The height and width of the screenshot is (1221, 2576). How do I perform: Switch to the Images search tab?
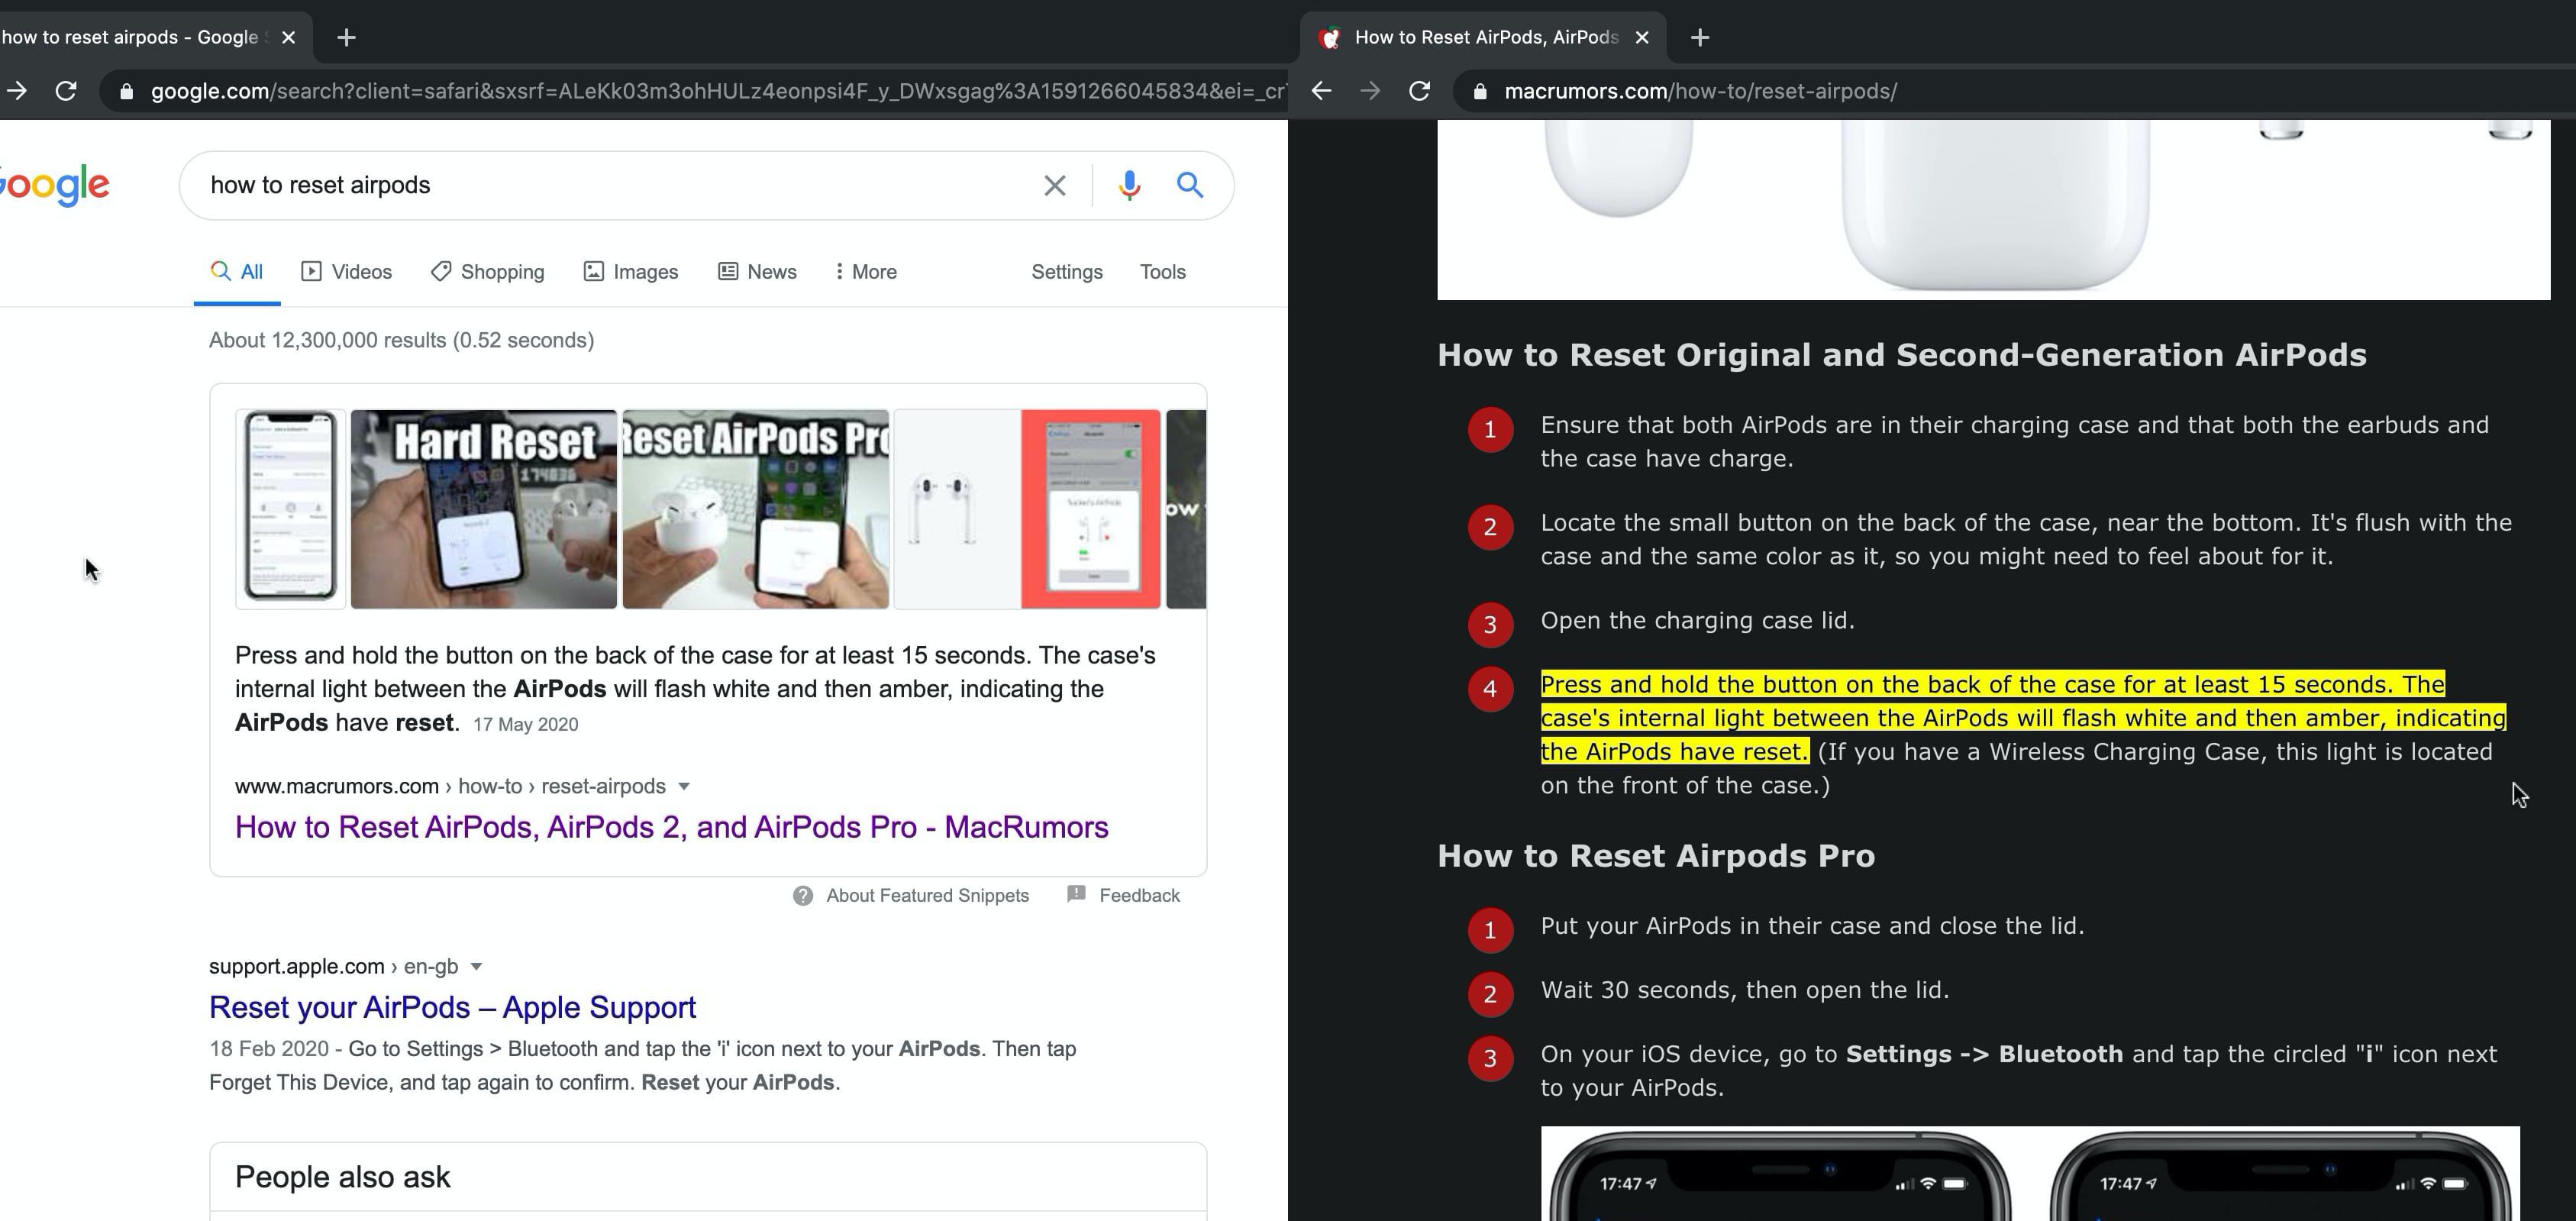pyautogui.click(x=631, y=272)
